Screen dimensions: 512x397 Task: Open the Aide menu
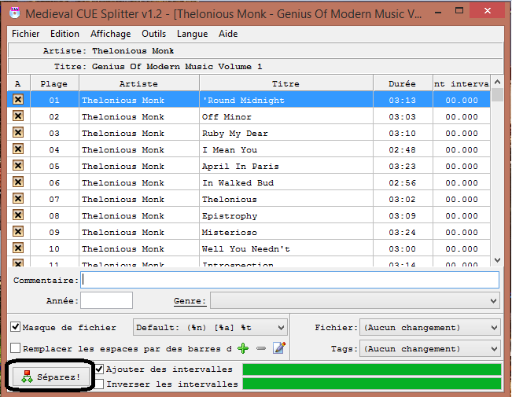tap(228, 34)
